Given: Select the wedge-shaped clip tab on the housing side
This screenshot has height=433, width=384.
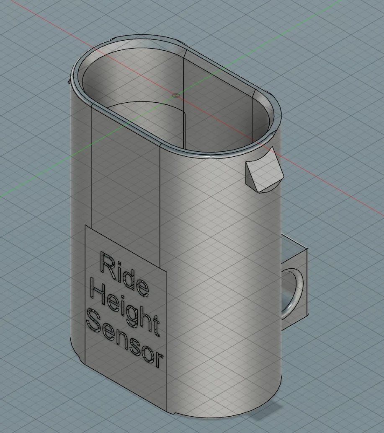Looking at the screenshot, I should pyautogui.click(x=264, y=170).
